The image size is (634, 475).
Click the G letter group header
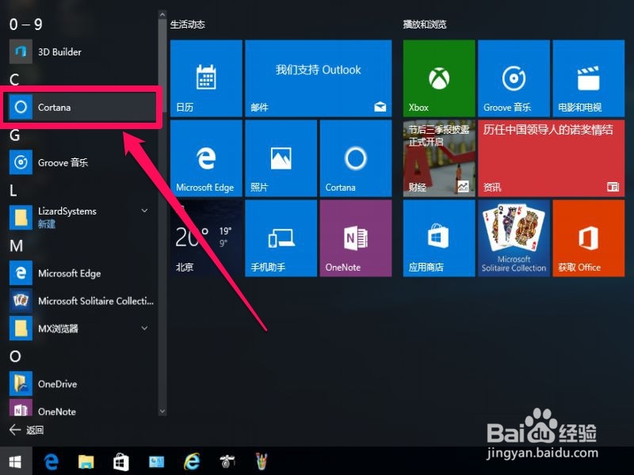pos(14,135)
